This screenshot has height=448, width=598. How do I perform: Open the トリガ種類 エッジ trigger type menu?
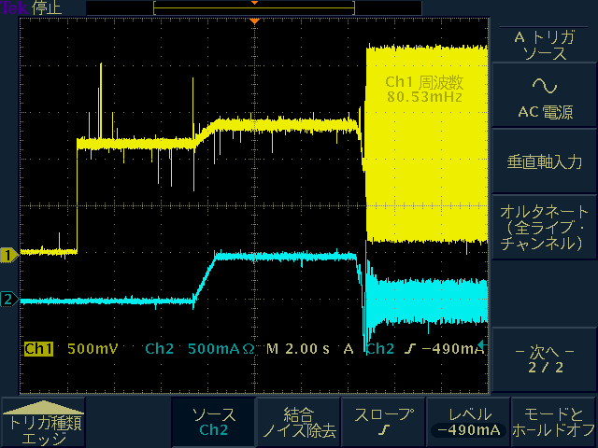(x=43, y=423)
